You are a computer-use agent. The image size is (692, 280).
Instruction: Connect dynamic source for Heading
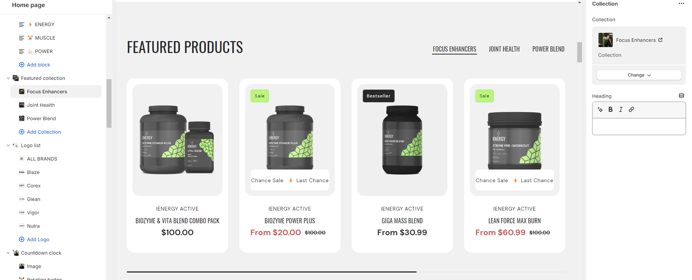(682, 96)
